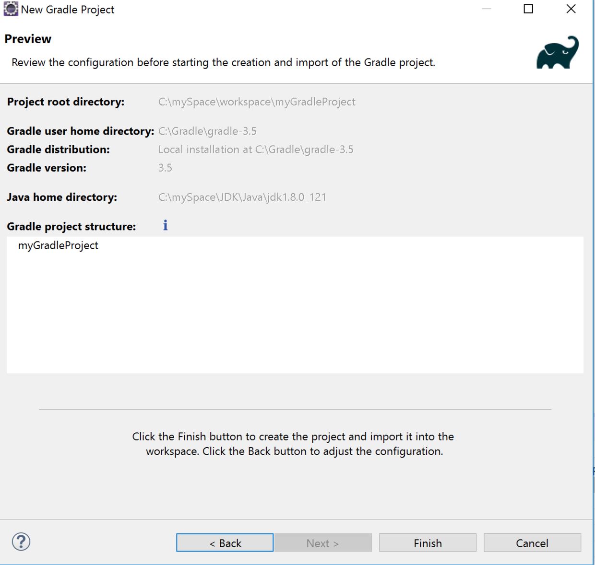Click the Java home directory path

(x=242, y=197)
